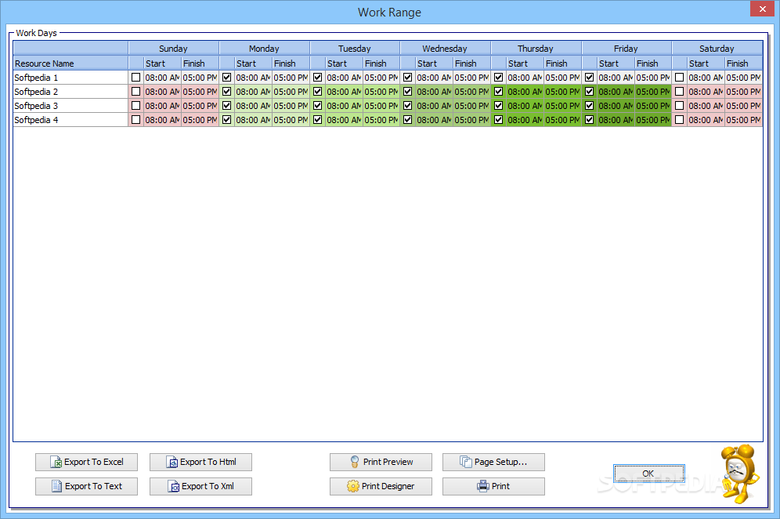Click the Monday column header
Image resolution: width=780 pixels, height=519 pixels.
pos(264,49)
